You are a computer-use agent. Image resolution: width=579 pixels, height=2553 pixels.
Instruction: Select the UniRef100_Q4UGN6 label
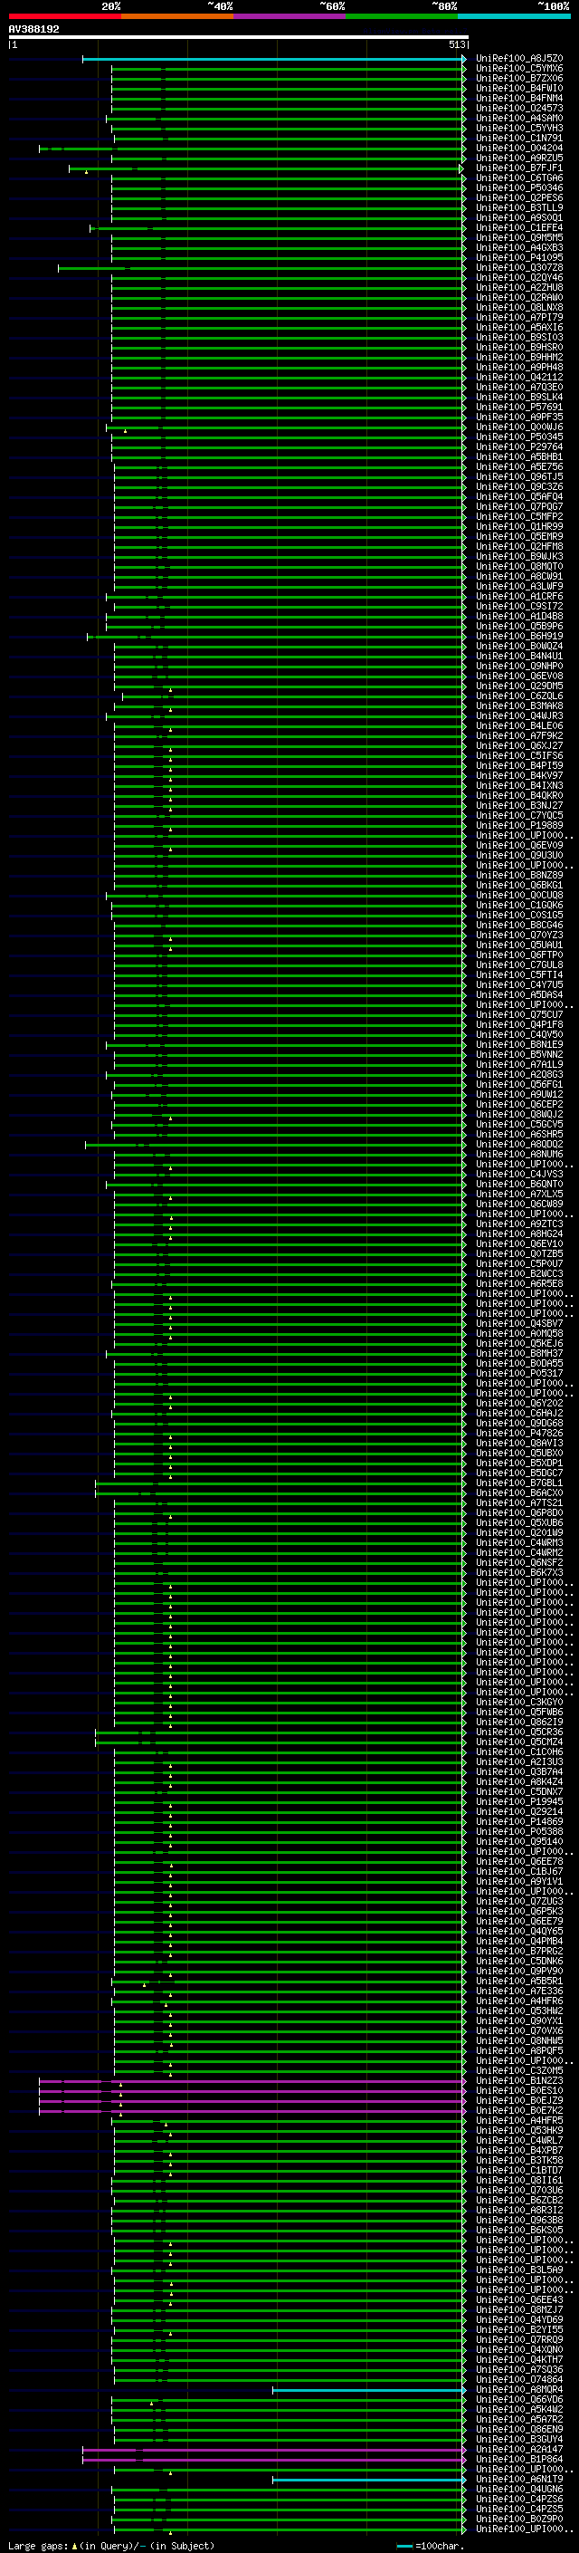[519, 2490]
